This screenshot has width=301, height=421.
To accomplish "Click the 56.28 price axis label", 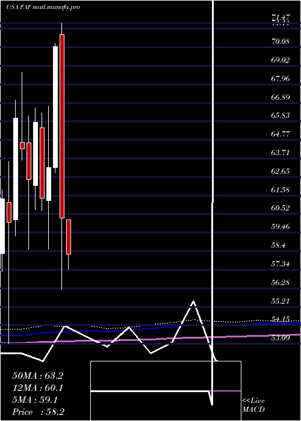I will 281,283.
